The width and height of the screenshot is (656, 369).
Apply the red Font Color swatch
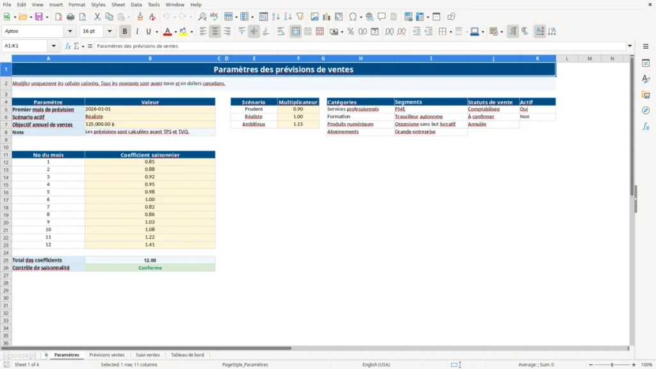[x=167, y=31]
